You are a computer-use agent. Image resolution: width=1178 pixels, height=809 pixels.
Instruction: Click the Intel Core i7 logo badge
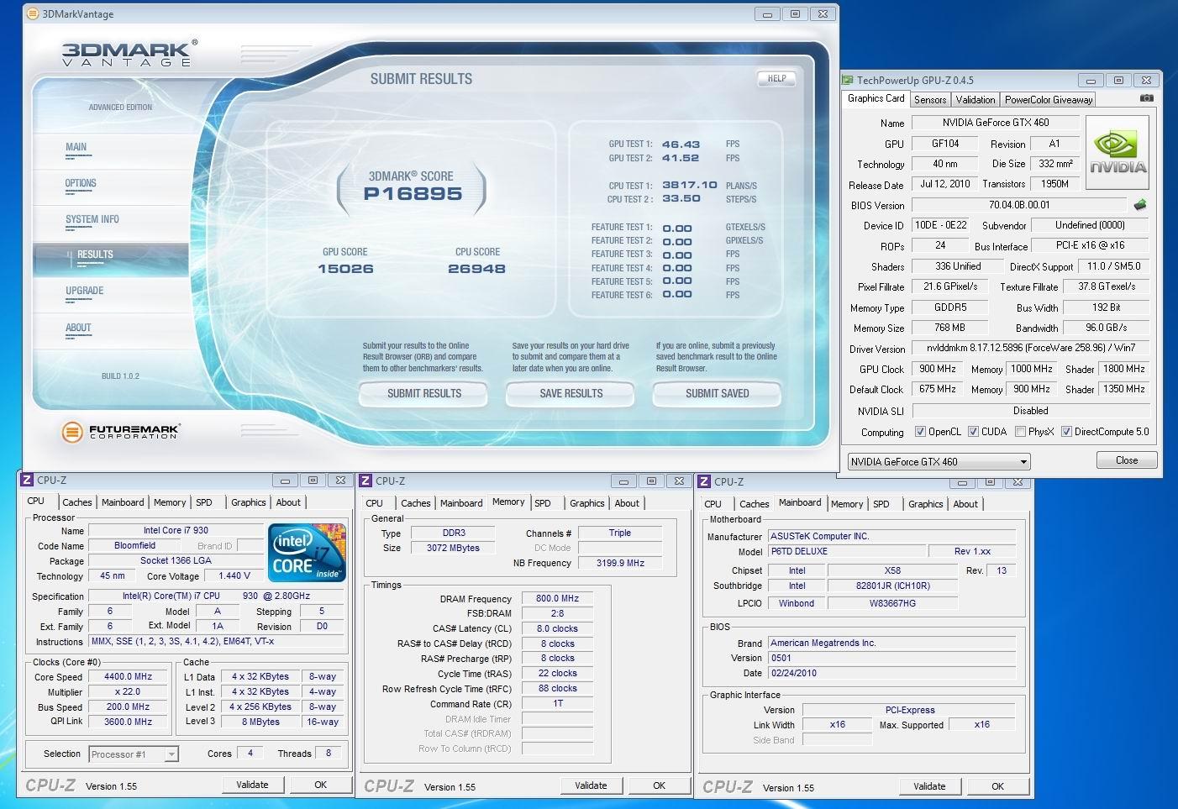[x=307, y=552]
